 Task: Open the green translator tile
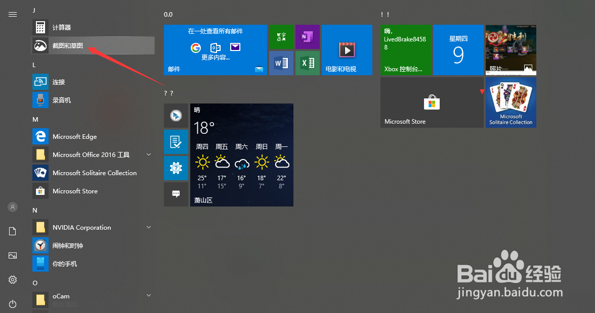click(281, 37)
